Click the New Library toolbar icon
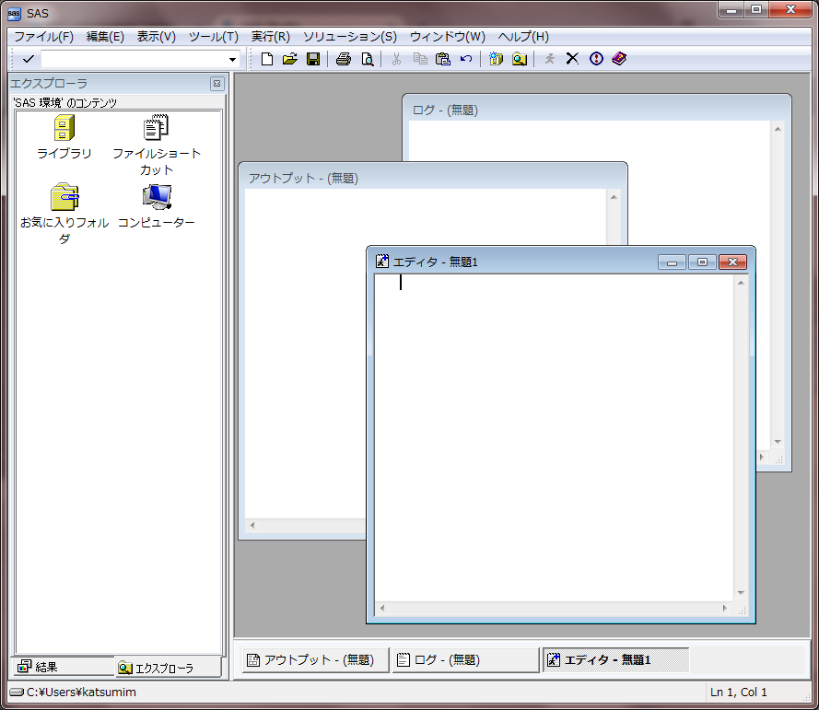Viewport: 819px width, 710px height. click(x=496, y=59)
